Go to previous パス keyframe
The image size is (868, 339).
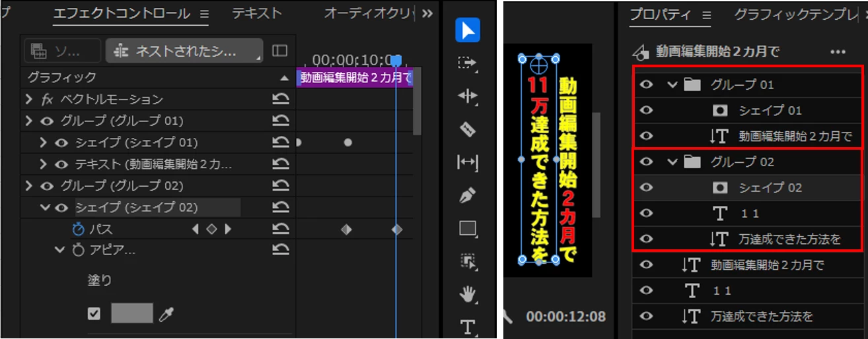click(195, 230)
